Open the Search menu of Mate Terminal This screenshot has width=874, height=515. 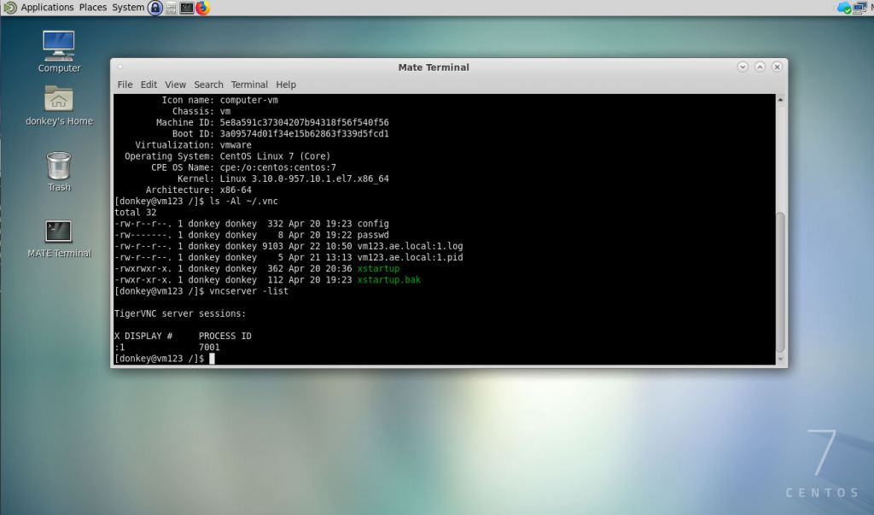pos(208,85)
